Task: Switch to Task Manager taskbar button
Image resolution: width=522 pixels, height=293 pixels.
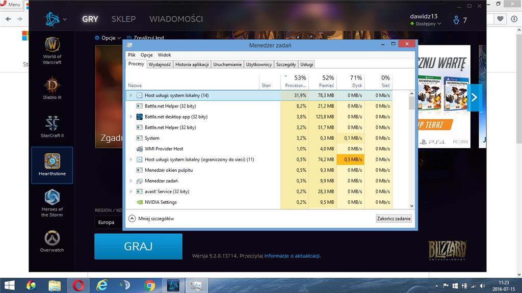Action: click(x=196, y=285)
